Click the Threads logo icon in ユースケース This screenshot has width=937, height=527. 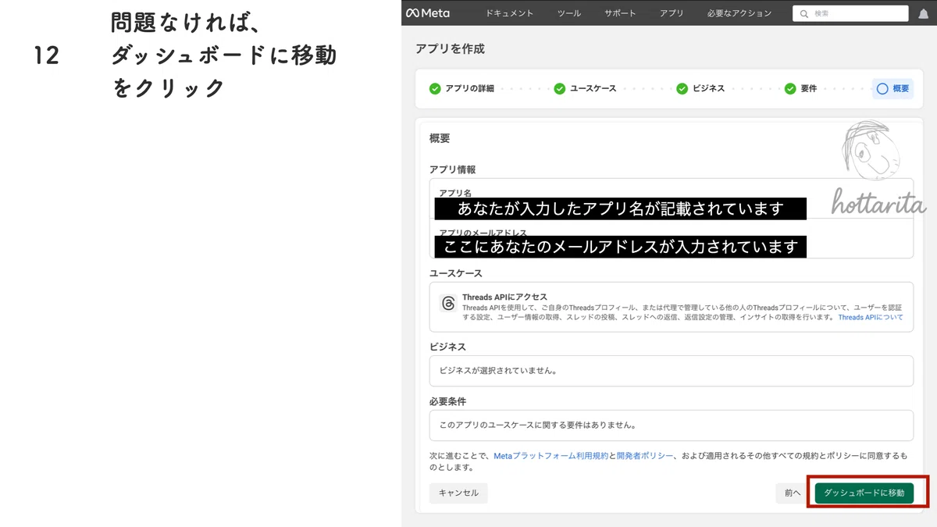[x=448, y=304]
